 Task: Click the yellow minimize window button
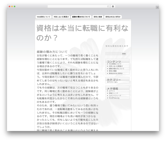tap(12, 7)
